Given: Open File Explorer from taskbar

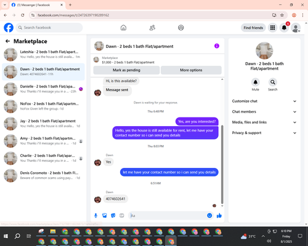Looking at the screenshot, I should pyautogui.click(x=53, y=232).
